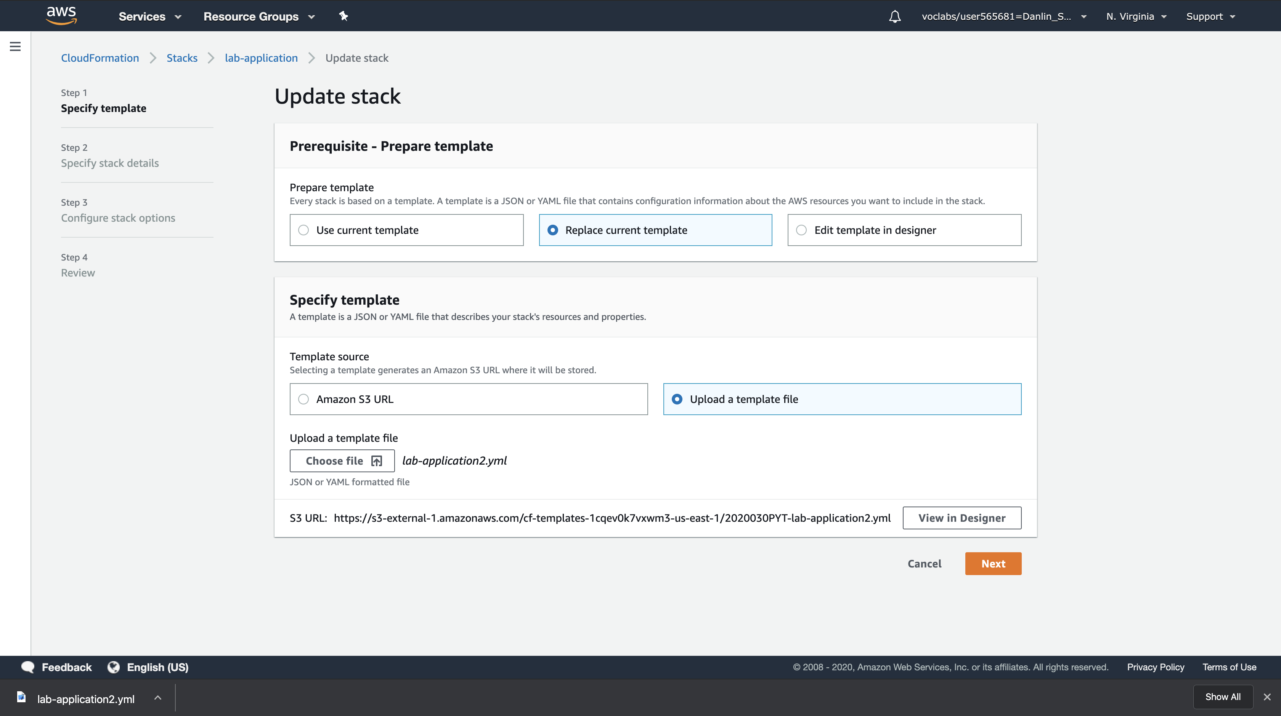Select Use current template option

[x=303, y=230]
